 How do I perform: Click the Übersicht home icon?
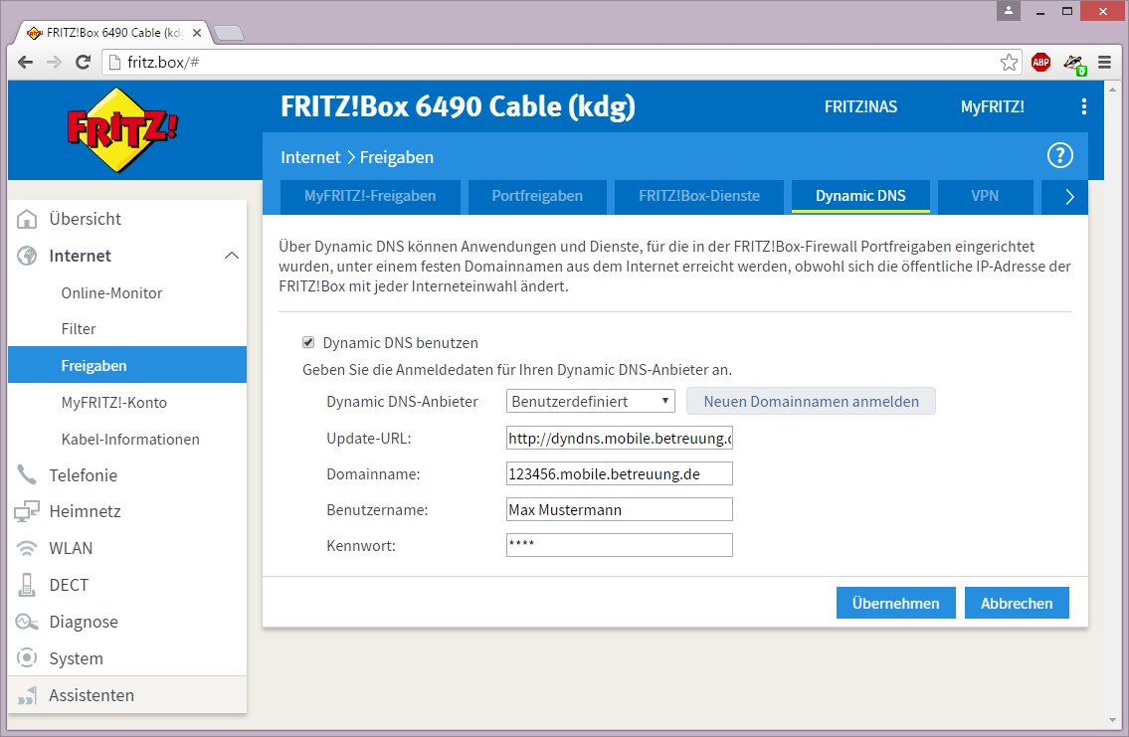click(27, 219)
